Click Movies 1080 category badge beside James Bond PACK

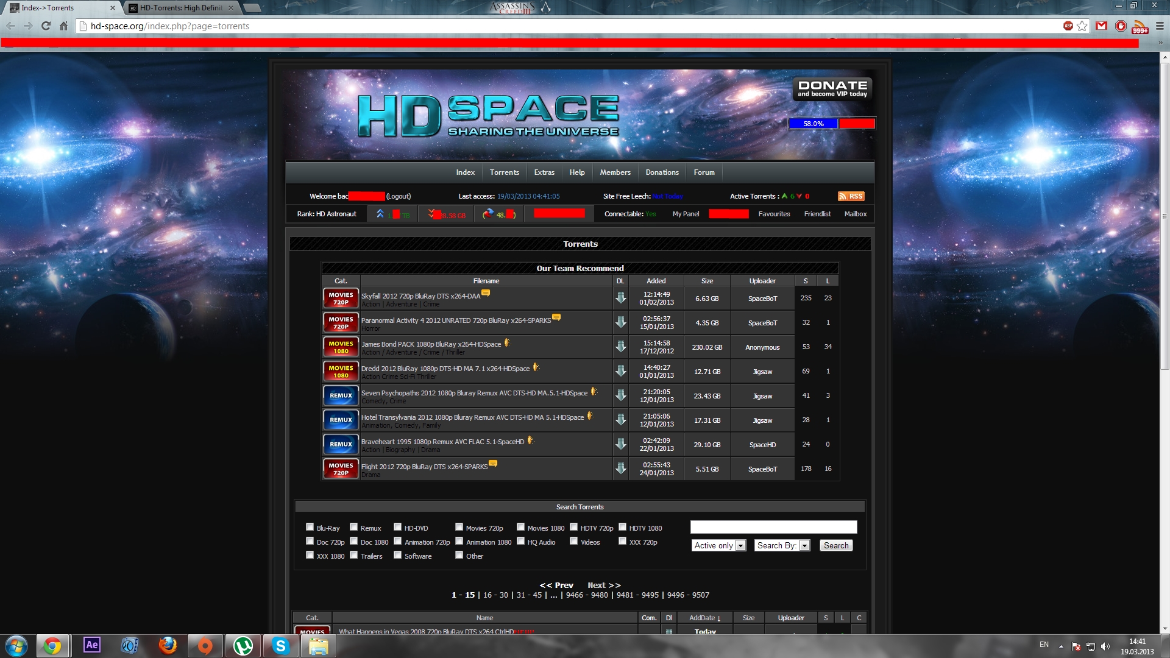[x=341, y=347]
